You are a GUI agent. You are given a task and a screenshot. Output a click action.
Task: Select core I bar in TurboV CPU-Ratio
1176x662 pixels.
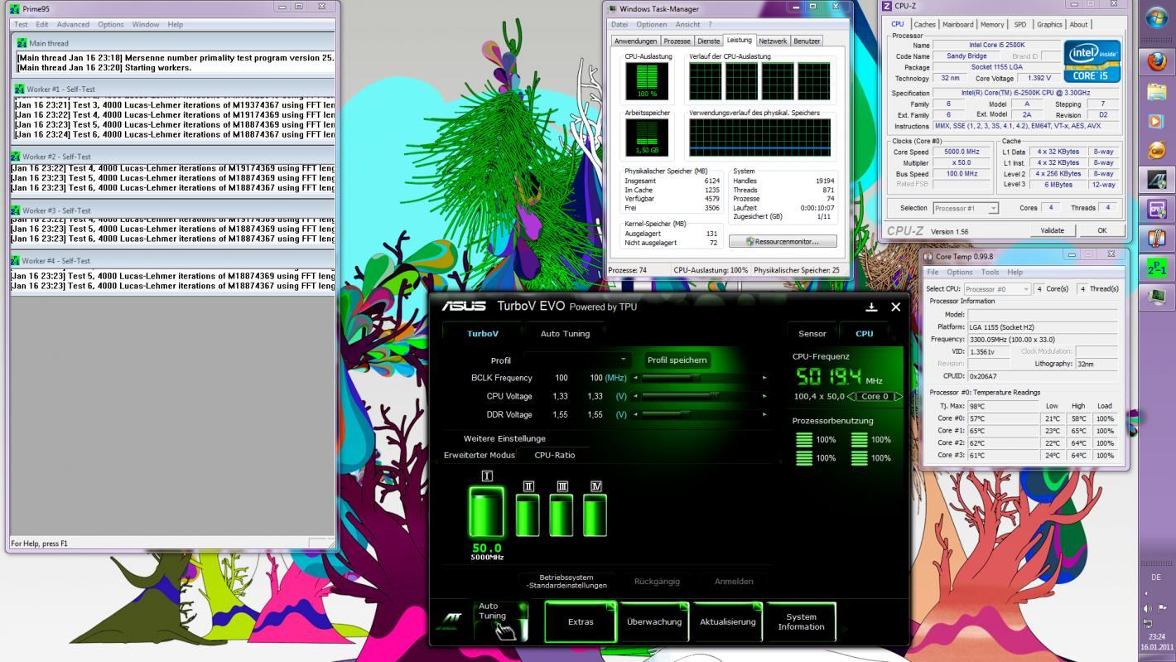click(487, 513)
